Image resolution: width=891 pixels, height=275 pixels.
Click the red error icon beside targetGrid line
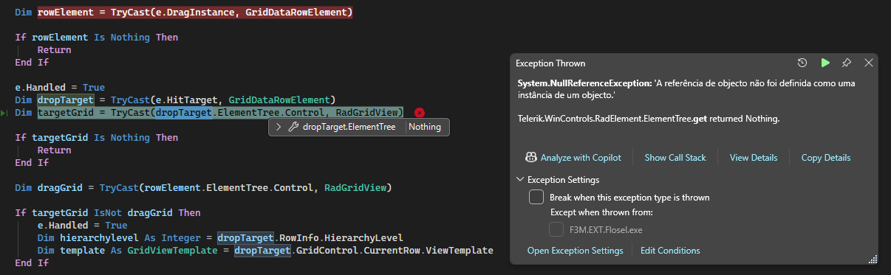pos(420,113)
